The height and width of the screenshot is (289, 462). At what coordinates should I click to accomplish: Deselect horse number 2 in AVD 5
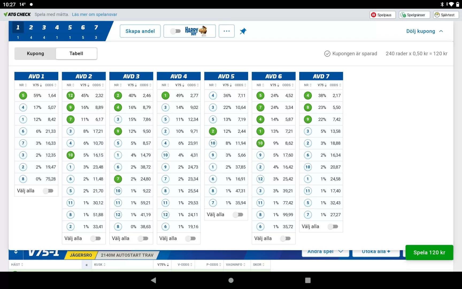tap(213, 131)
